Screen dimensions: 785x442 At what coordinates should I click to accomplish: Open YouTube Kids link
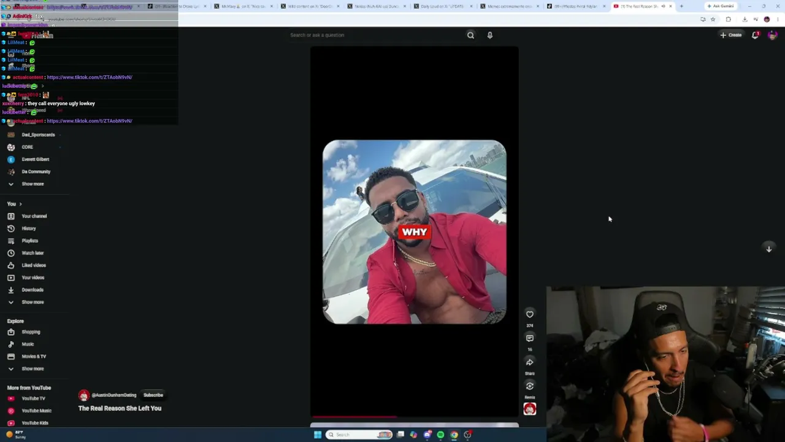pyautogui.click(x=34, y=423)
